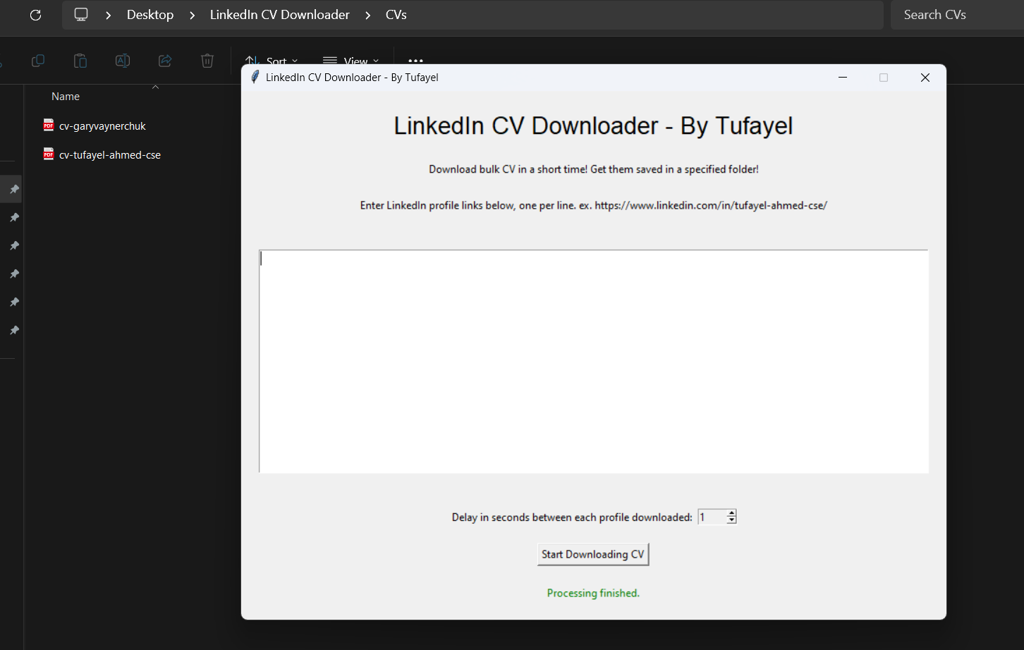Click the Copy icon in Explorer toolbar
This screenshot has width=1024, height=650.
click(38, 61)
